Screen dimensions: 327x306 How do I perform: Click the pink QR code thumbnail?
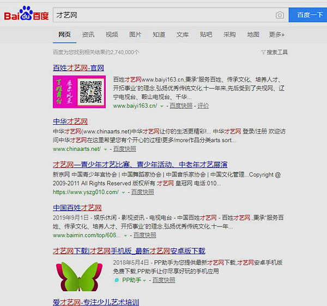[x=79, y=92]
